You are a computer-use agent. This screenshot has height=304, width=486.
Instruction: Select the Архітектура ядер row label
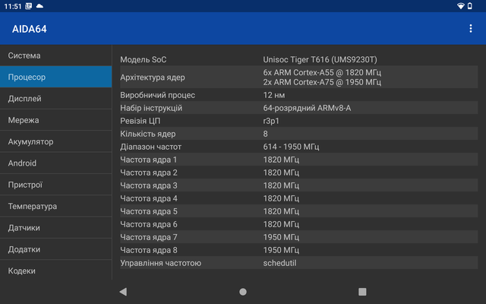[x=153, y=78]
